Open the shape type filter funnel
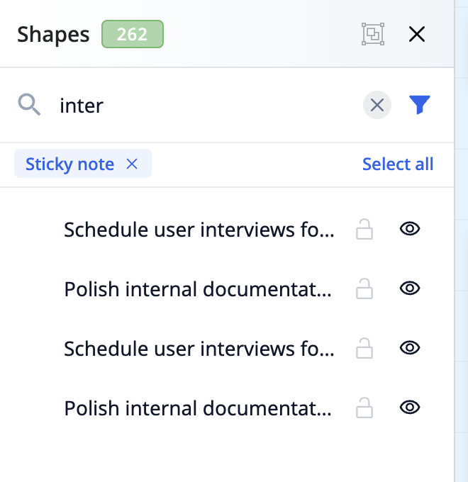 click(419, 104)
